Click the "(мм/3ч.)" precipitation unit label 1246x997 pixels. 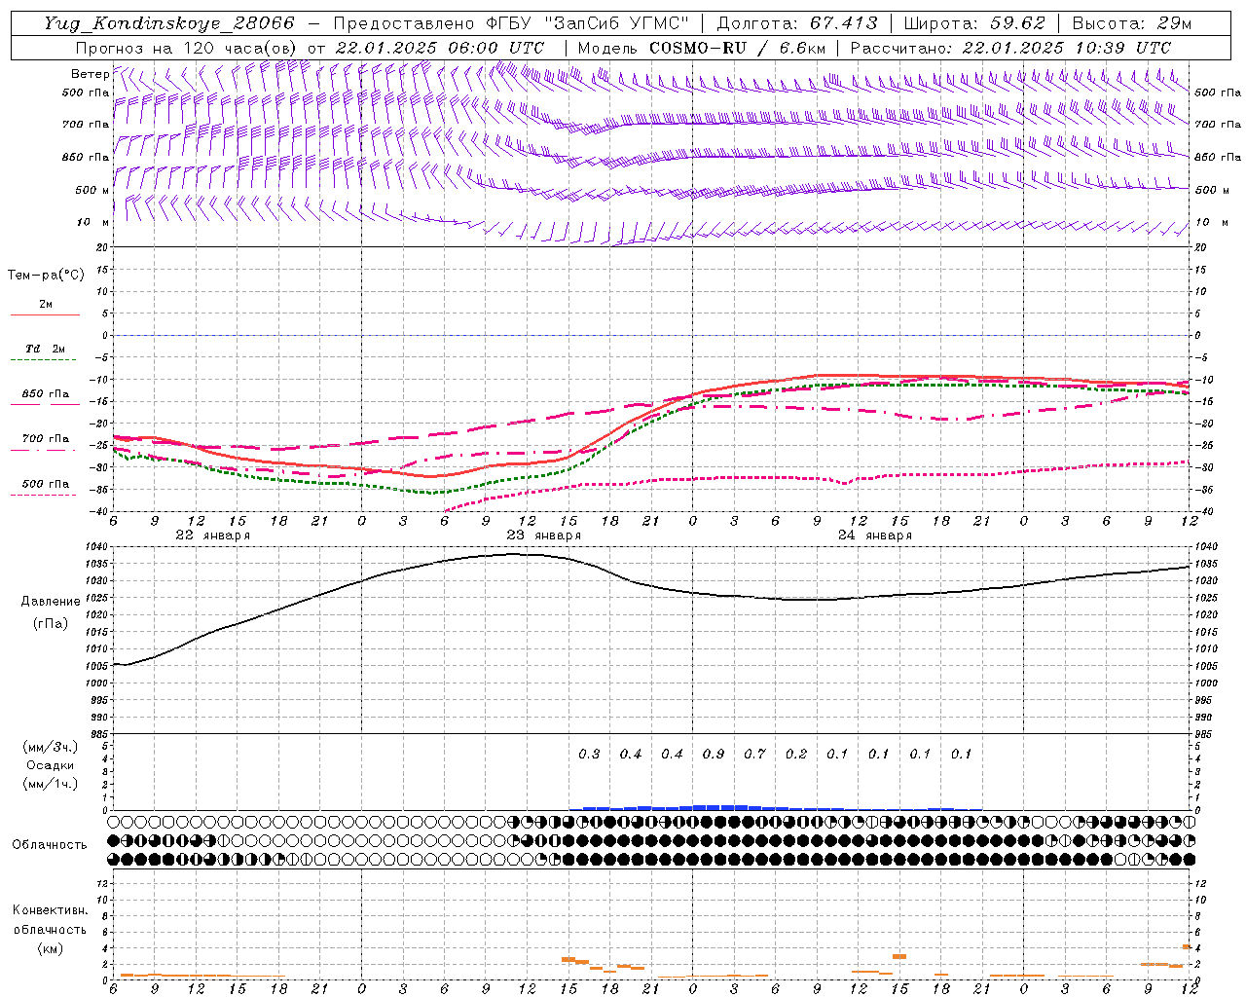[50, 747]
